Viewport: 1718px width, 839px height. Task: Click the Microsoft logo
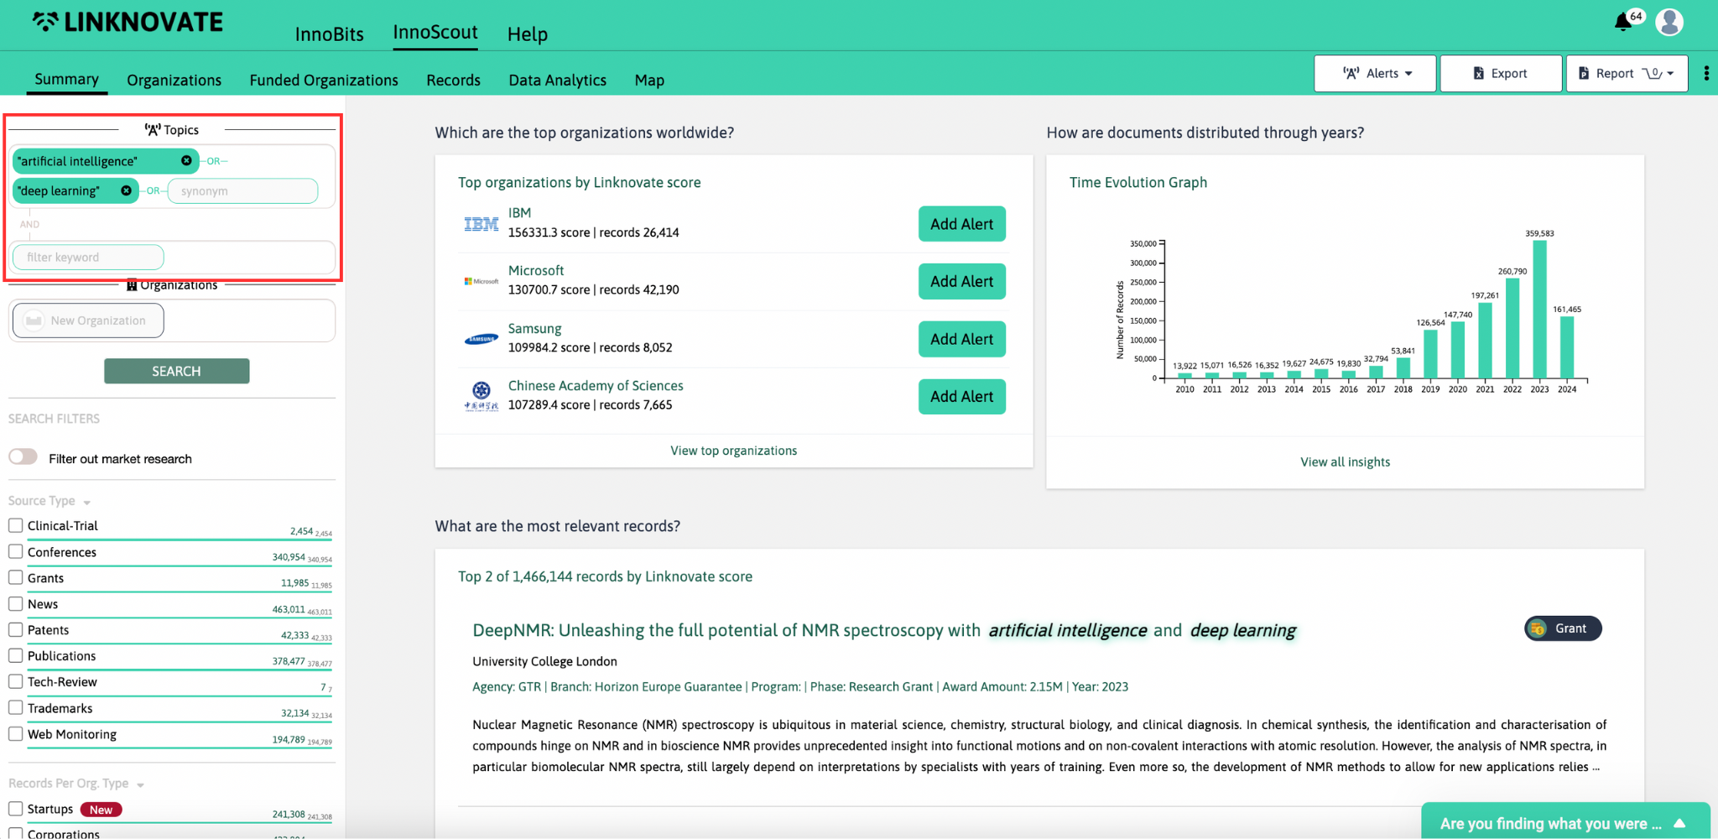[x=481, y=281]
